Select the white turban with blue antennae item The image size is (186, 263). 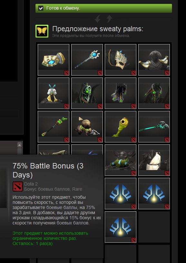[54, 93]
